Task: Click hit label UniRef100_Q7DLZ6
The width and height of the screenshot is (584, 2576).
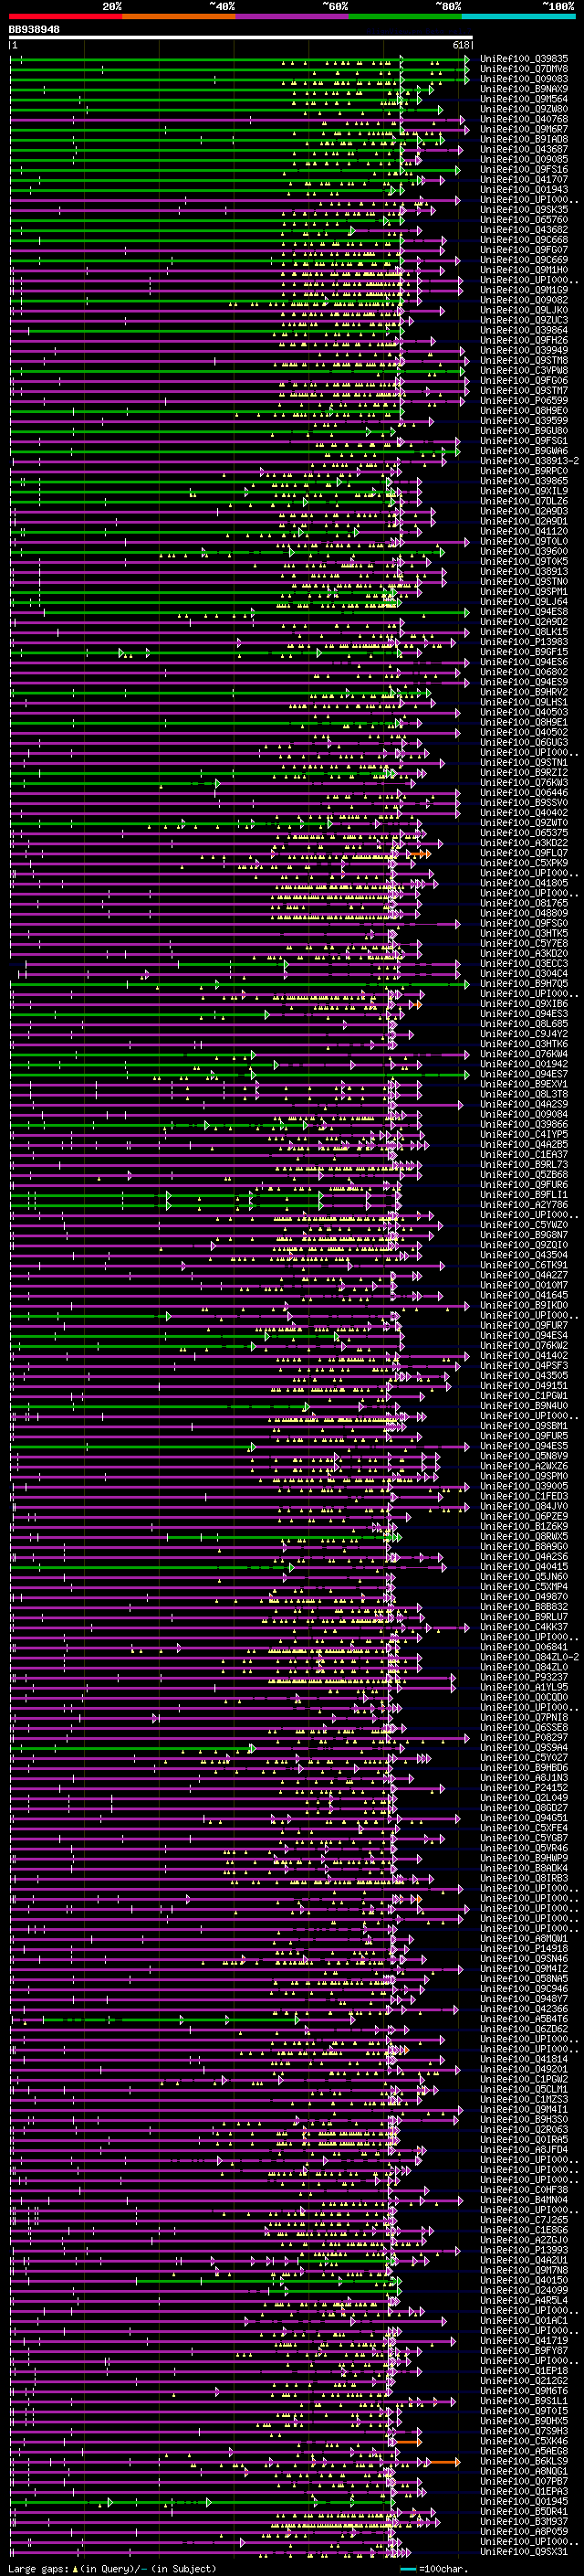Action: point(524,501)
